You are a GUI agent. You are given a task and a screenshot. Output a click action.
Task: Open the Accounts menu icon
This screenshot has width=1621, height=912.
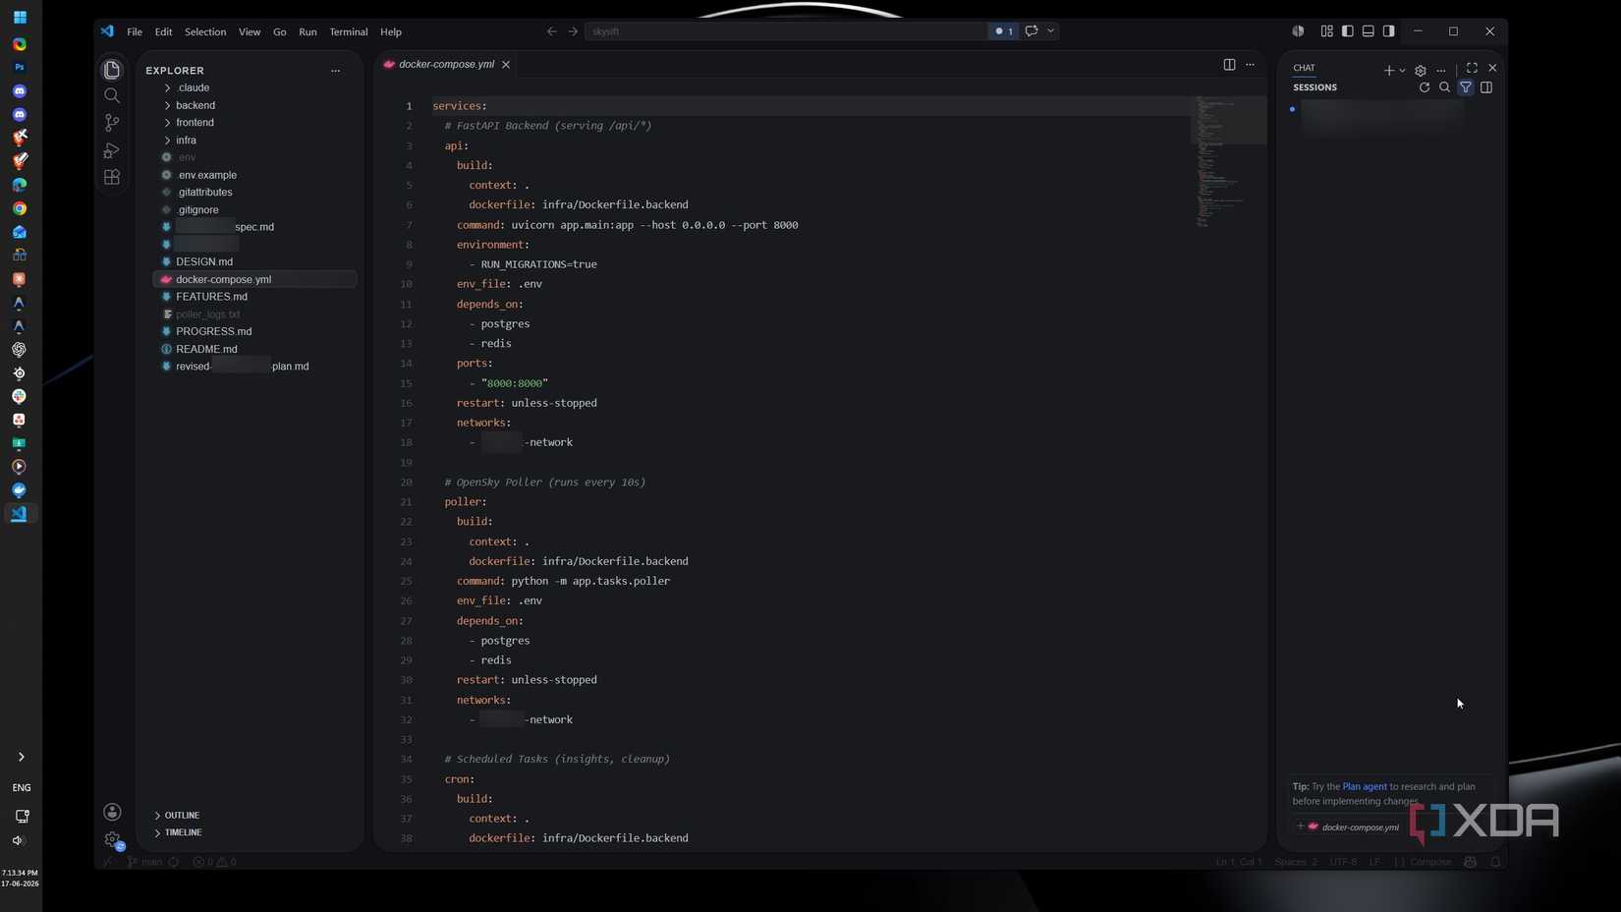112,812
